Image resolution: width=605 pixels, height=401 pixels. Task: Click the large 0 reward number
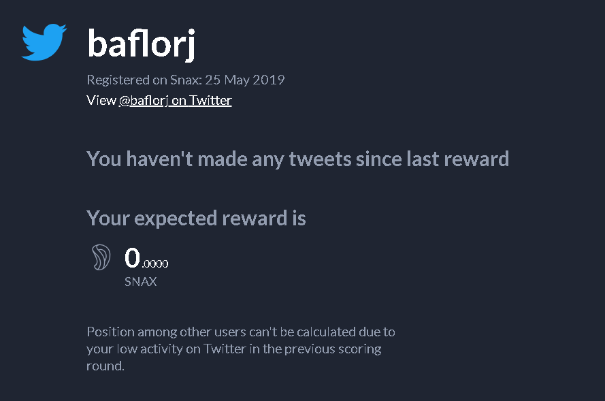tap(132, 257)
